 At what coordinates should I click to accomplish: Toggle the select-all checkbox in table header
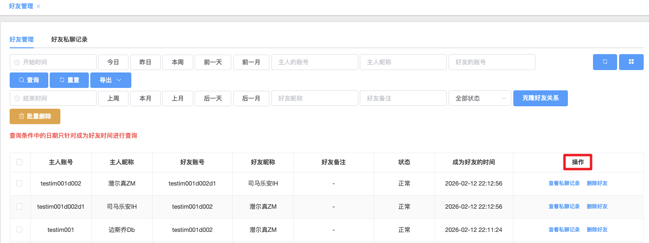pos(19,162)
